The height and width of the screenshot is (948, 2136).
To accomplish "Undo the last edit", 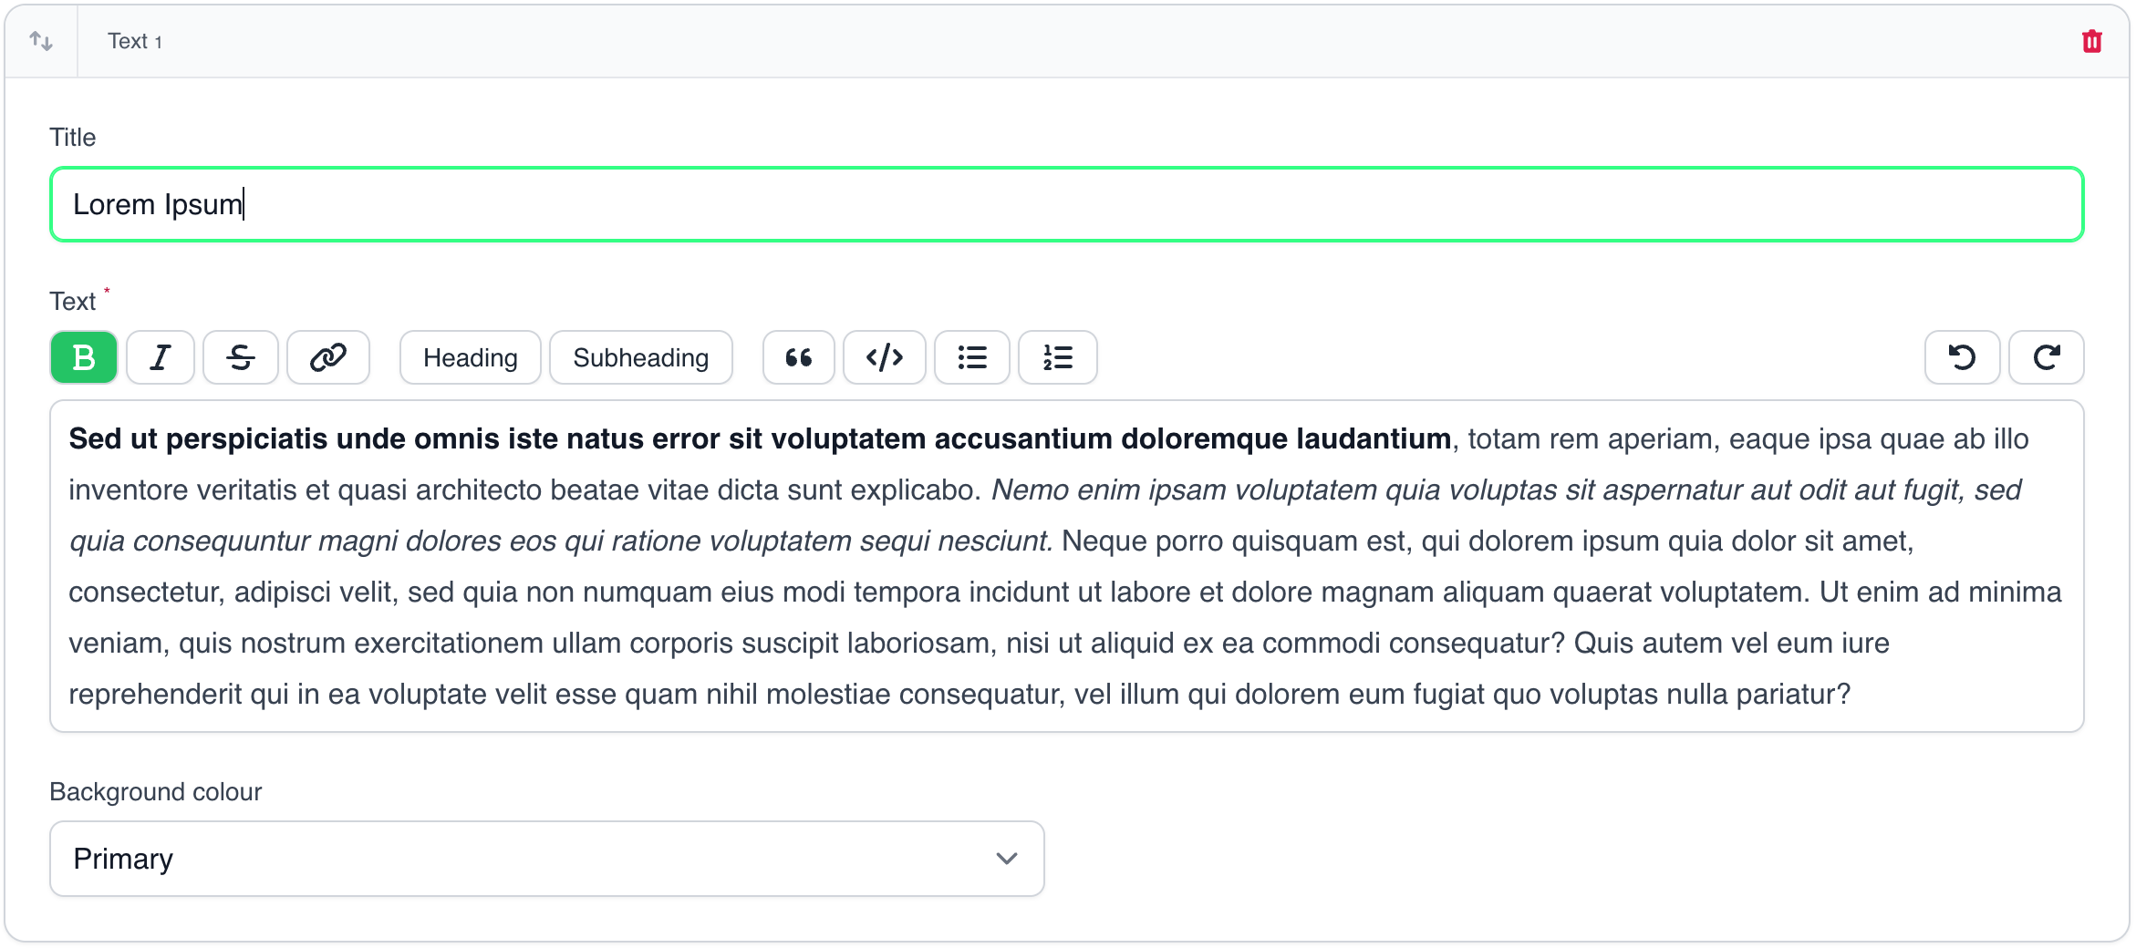I will pyautogui.click(x=1963, y=357).
